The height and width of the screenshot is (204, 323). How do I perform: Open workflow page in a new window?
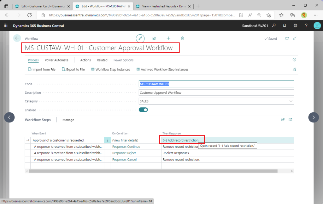coord(287,38)
